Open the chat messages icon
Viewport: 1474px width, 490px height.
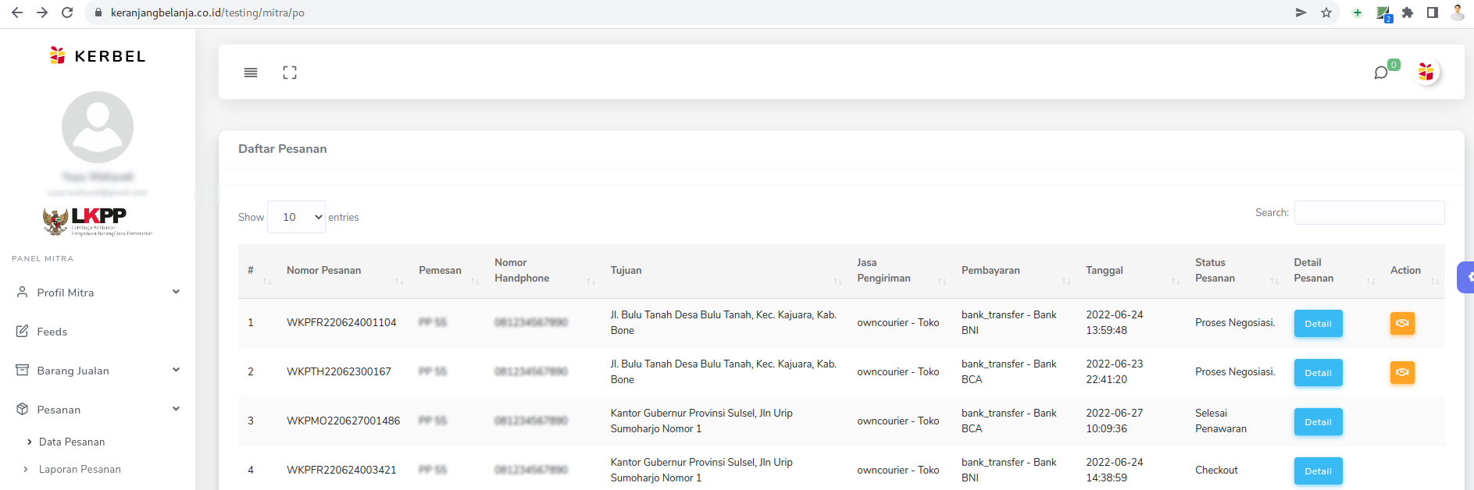click(x=1381, y=73)
